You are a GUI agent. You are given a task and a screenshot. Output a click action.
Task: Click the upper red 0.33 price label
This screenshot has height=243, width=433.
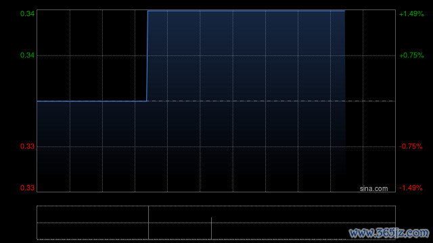click(27, 146)
